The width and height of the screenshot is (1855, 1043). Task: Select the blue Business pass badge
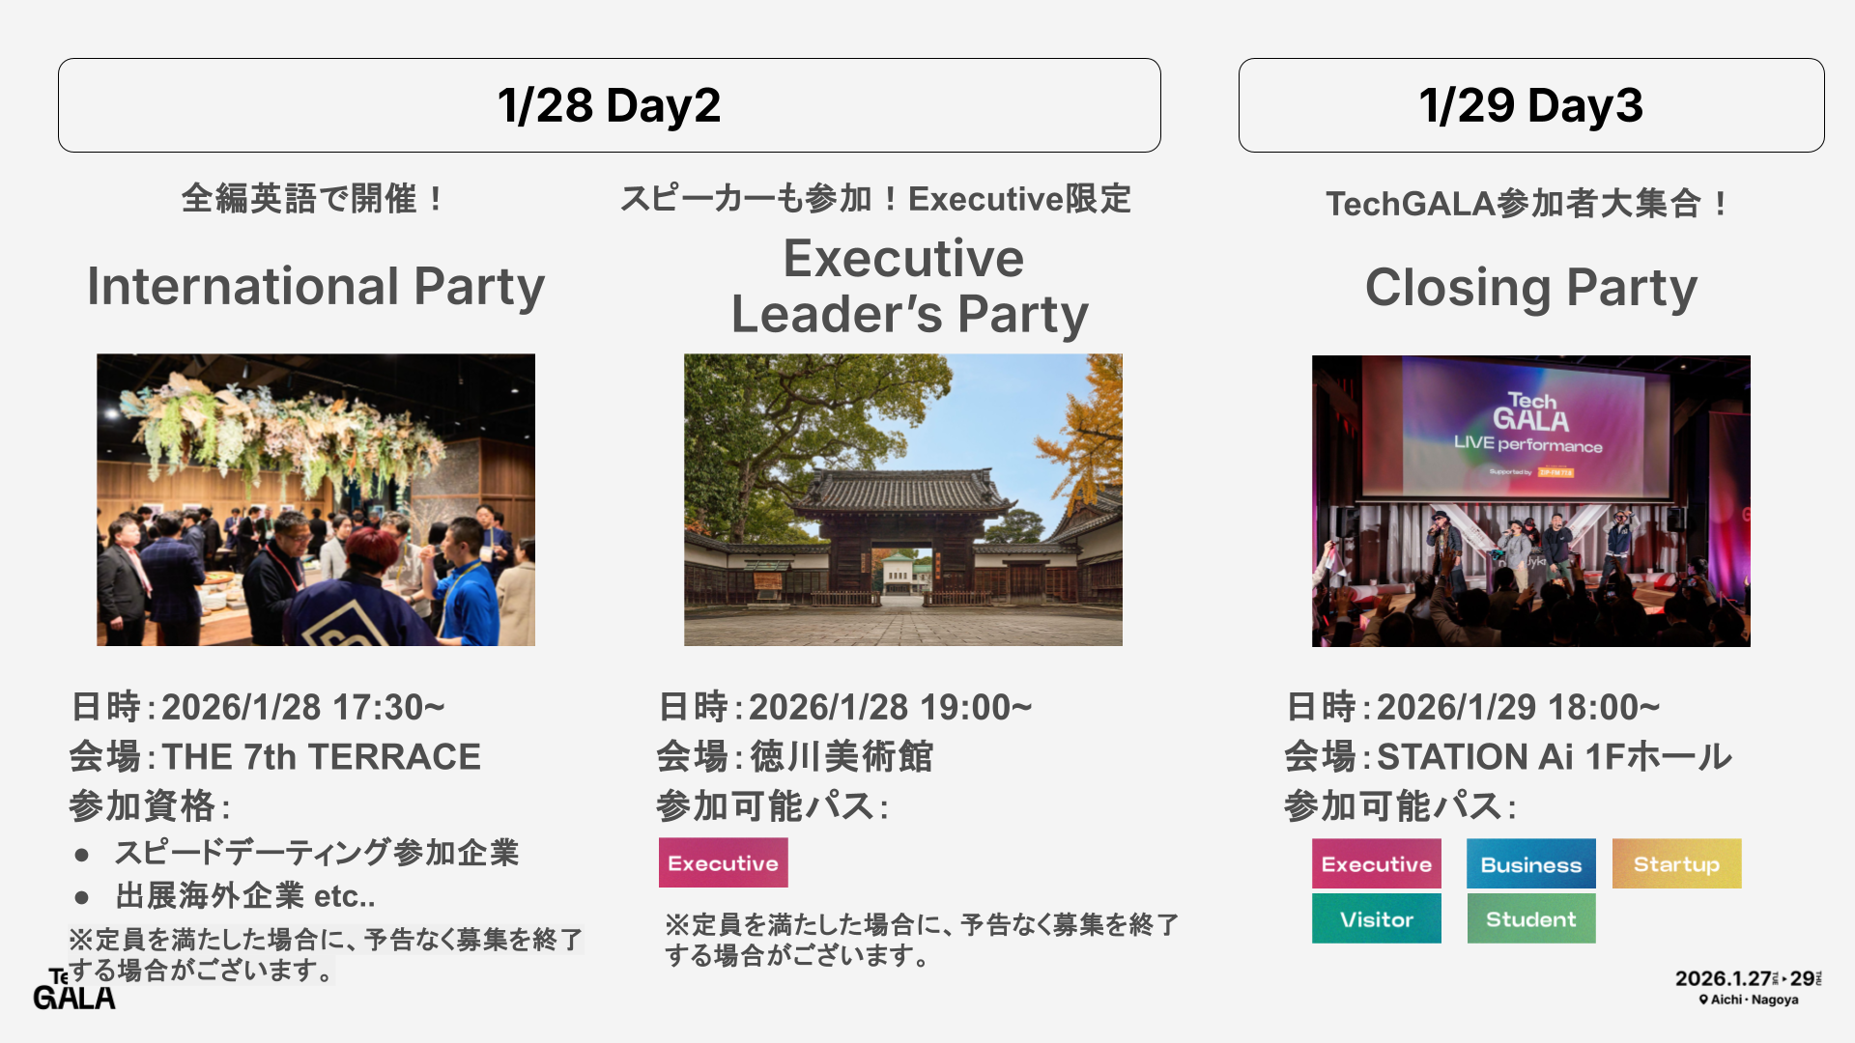pos(1530,864)
